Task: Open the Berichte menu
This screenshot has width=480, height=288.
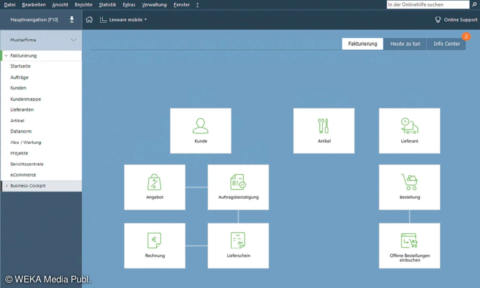Action: (83, 5)
